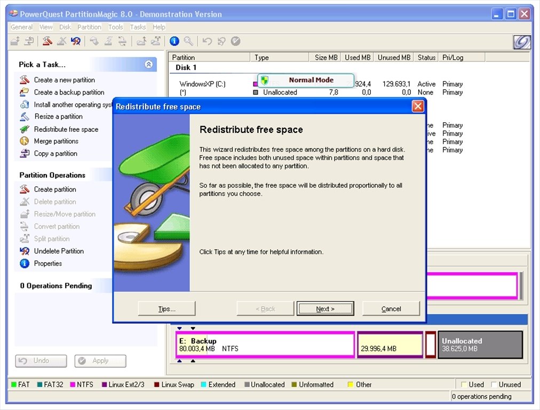Screen dimensions: 540x410
Task: Click the Normal Mode shield icon
Action: pos(265,80)
